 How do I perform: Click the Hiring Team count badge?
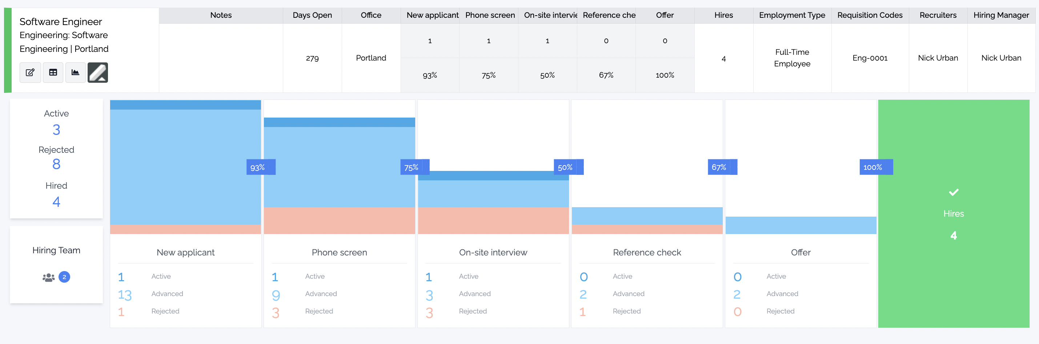point(64,277)
